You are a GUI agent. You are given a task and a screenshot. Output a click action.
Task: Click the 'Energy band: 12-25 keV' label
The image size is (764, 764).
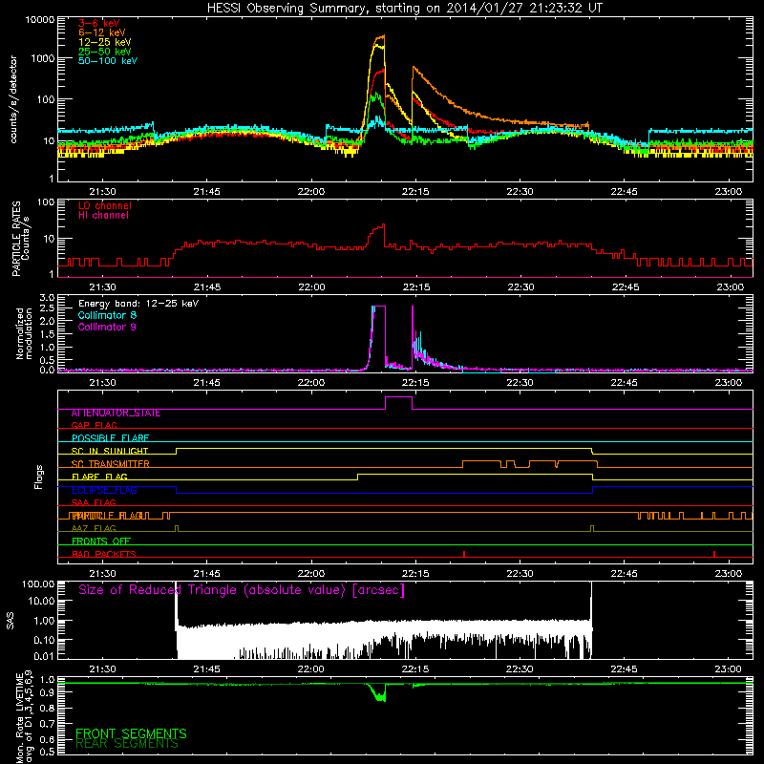tap(138, 304)
